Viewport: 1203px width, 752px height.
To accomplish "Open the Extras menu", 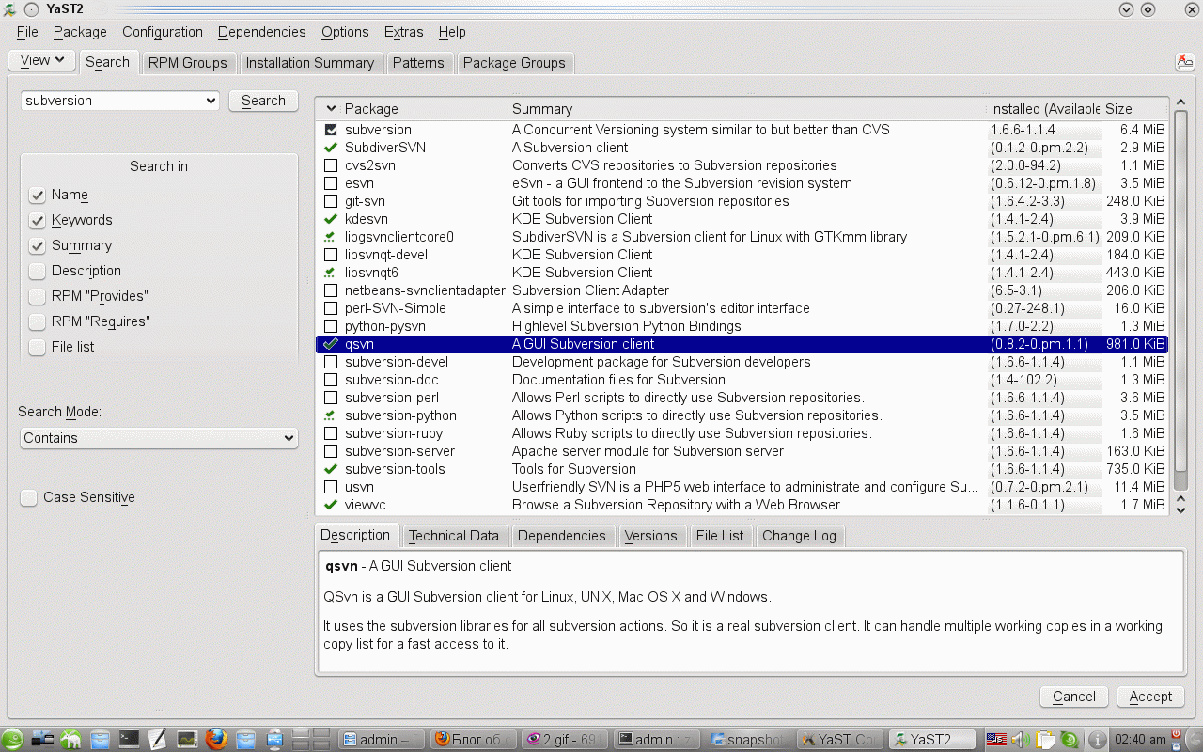I will coord(404,32).
